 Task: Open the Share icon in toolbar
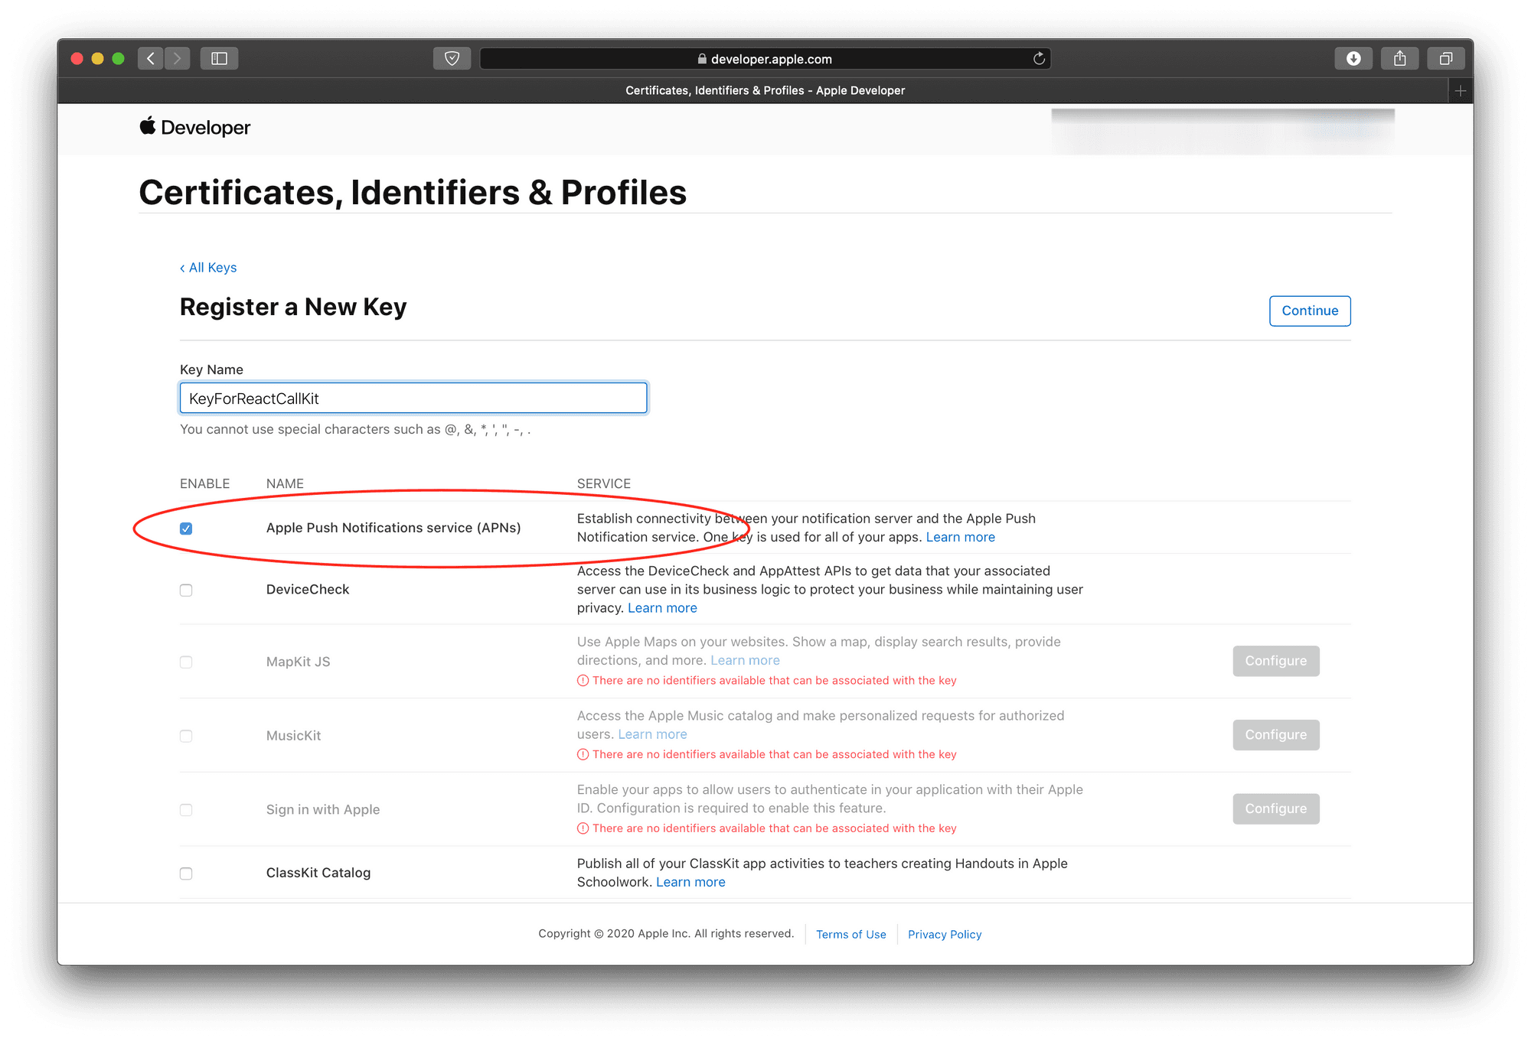(x=1399, y=59)
